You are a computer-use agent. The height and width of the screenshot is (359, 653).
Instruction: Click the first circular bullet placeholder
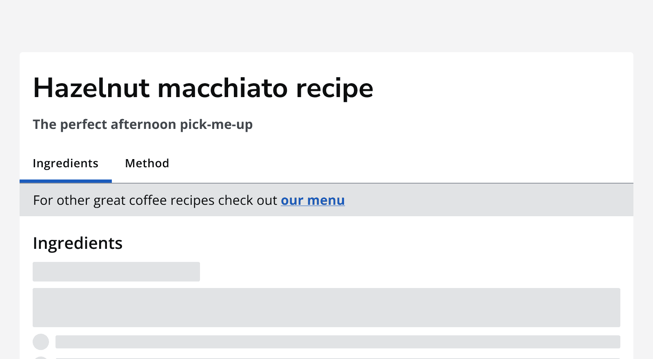(41, 342)
